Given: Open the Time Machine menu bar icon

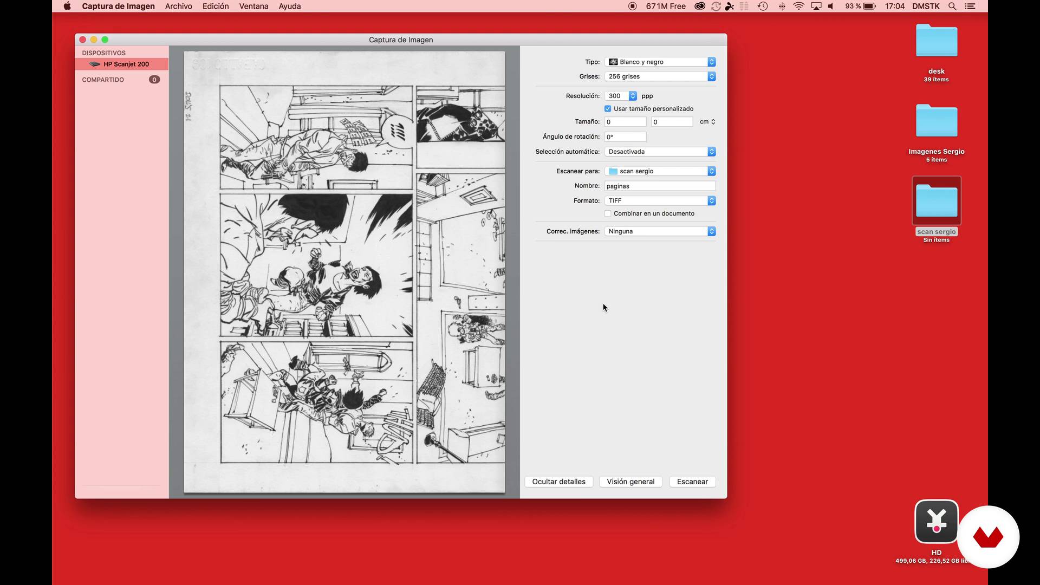Looking at the screenshot, I should tap(763, 6).
